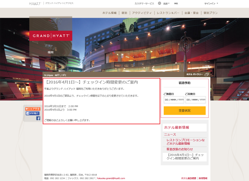Screen dimensions: 249x181
Task: Click the 【2016年4月1日～】 check-in article headline
Action: tap(91, 82)
